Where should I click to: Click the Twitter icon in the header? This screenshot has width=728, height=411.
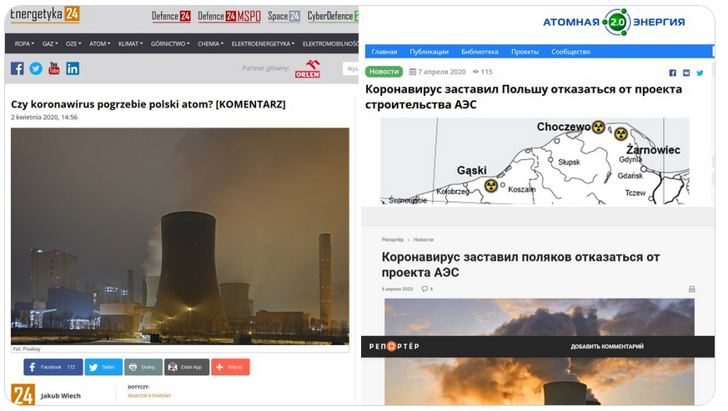tap(36, 68)
